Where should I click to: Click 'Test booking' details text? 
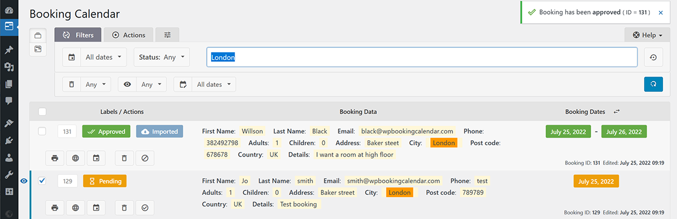(298, 204)
